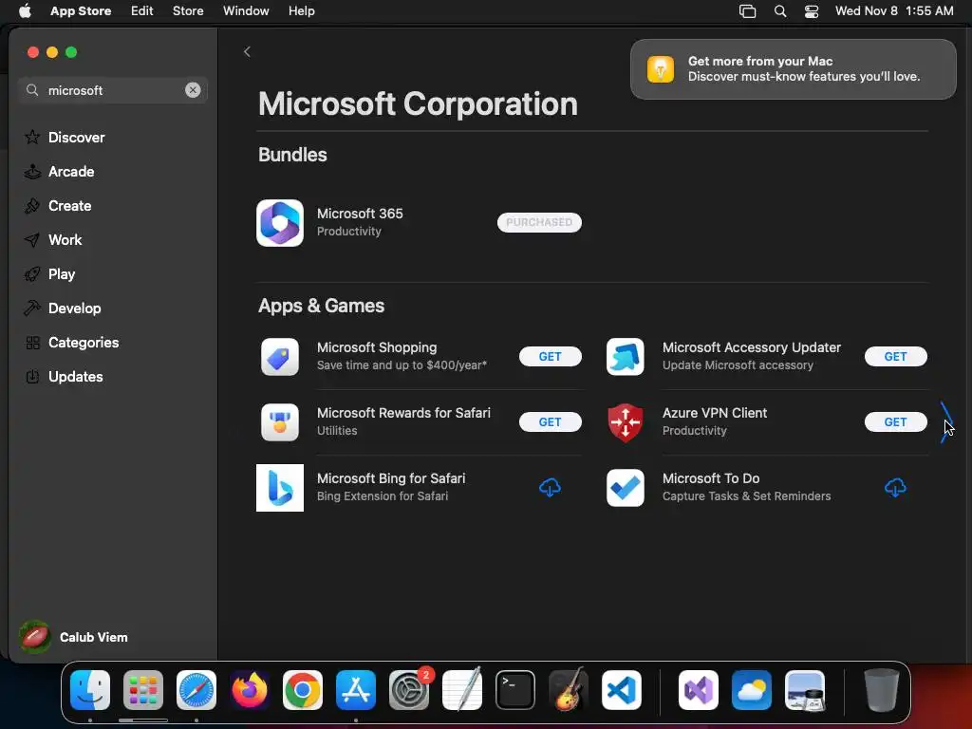Launch GarageBand from the Dock
Image resolution: width=972 pixels, height=729 pixels.
(569, 690)
